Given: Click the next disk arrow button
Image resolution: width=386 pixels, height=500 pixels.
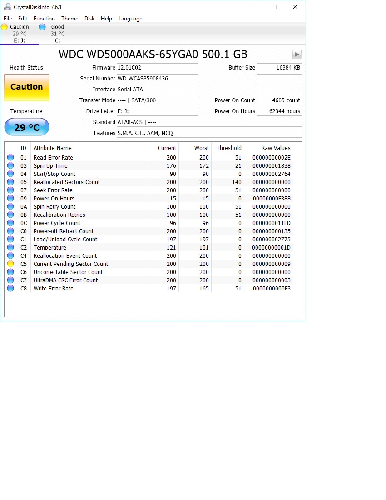Looking at the screenshot, I should (x=297, y=54).
